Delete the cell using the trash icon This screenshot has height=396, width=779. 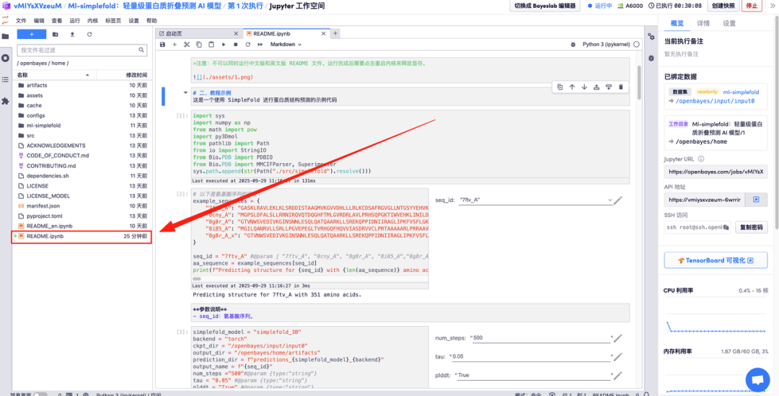(620, 87)
